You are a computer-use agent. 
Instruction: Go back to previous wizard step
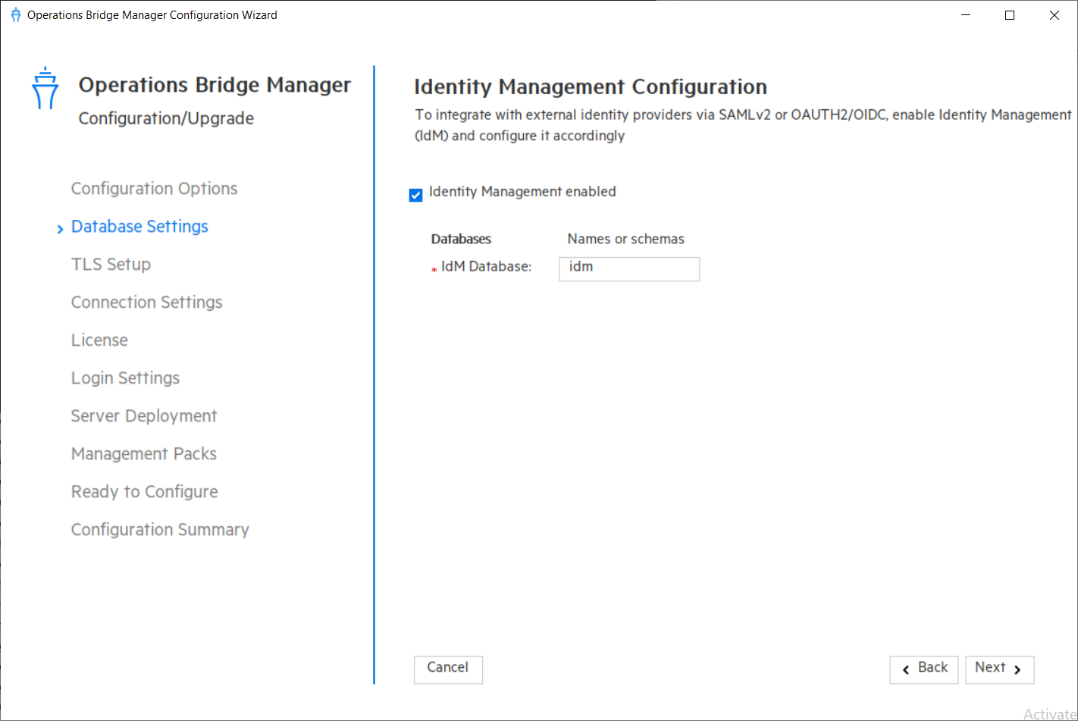923,669
